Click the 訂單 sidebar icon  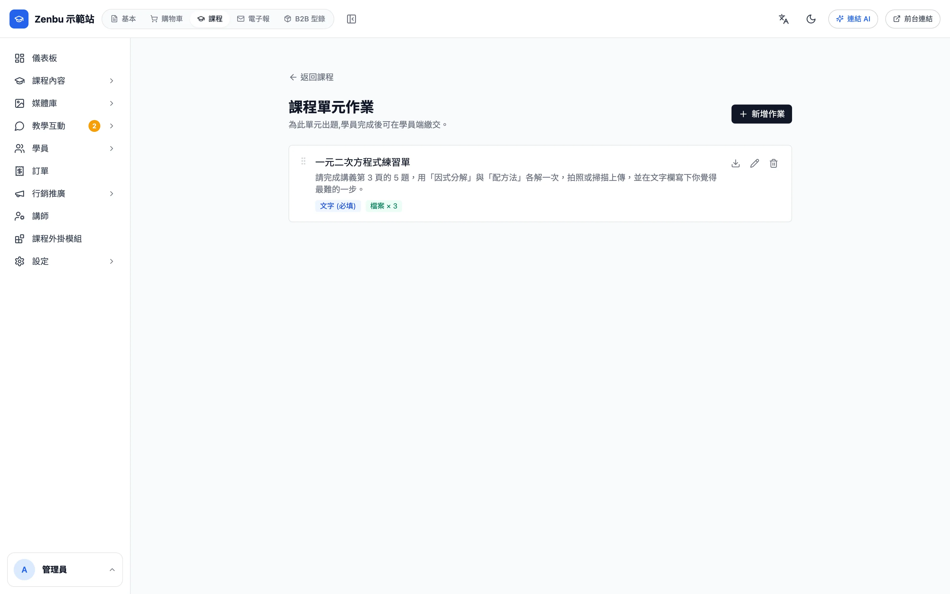coord(20,171)
